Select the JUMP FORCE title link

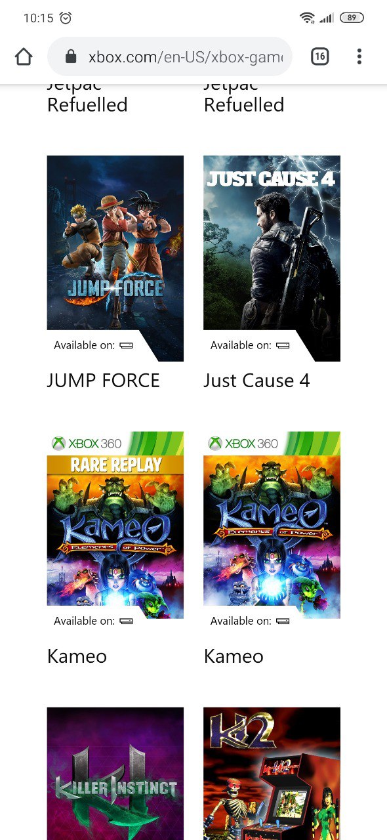point(104,381)
